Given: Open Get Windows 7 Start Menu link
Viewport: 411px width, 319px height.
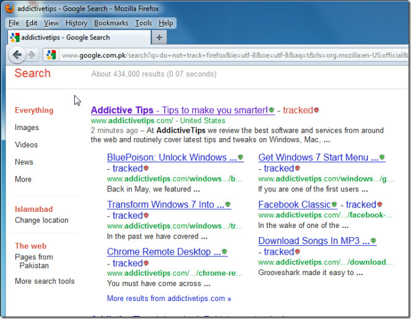Looking at the screenshot, I should click(x=319, y=157).
